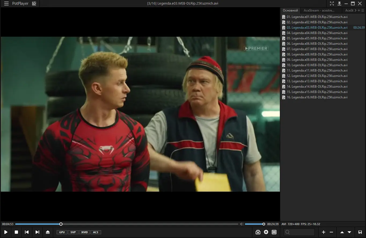Click the file icon beside 01. Legenda.e01
The width and height of the screenshot is (366, 238).
click(284, 17)
